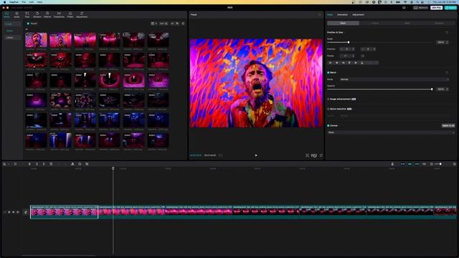Open the Player panel menu
Image resolution: width=459 pixels, height=258 pixels.
[320, 14]
